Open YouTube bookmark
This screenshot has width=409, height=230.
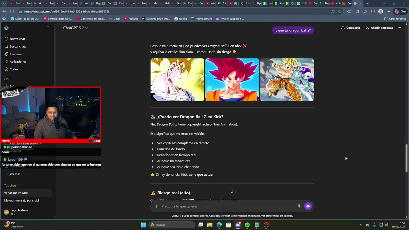tap(131, 19)
